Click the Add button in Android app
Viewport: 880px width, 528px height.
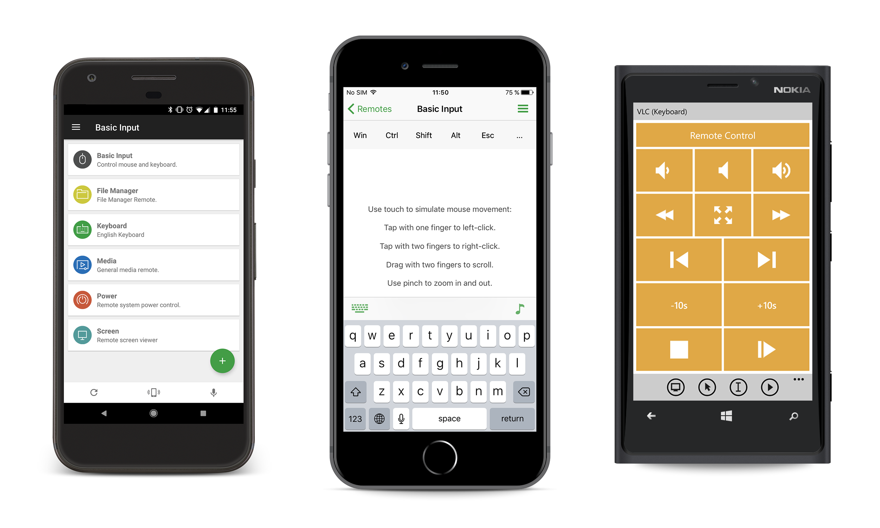pyautogui.click(x=222, y=360)
